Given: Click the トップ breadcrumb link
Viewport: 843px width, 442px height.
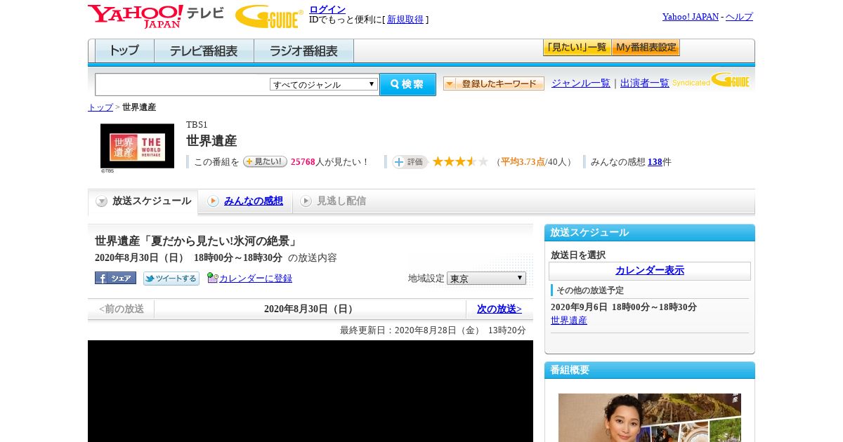Looking at the screenshot, I should (100, 107).
